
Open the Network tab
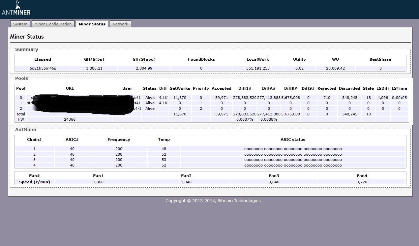click(120, 24)
